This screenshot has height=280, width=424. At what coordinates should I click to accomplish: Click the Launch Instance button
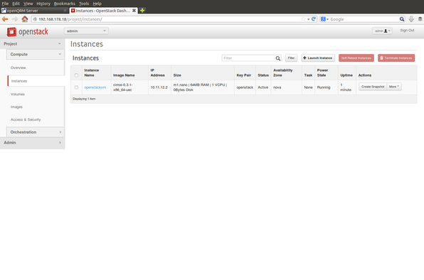coord(318,58)
